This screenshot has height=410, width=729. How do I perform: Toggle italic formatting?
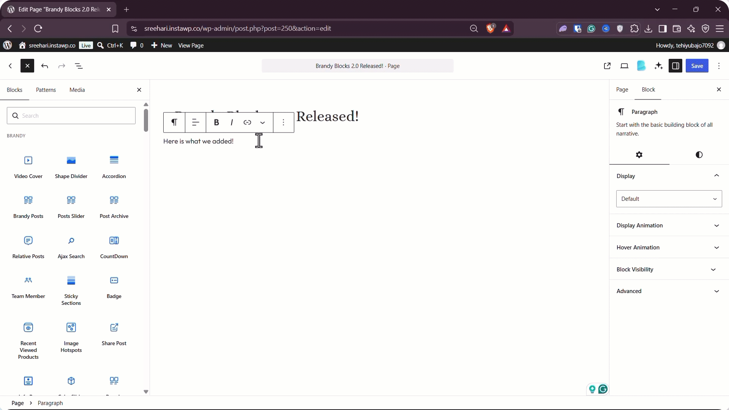tap(232, 122)
